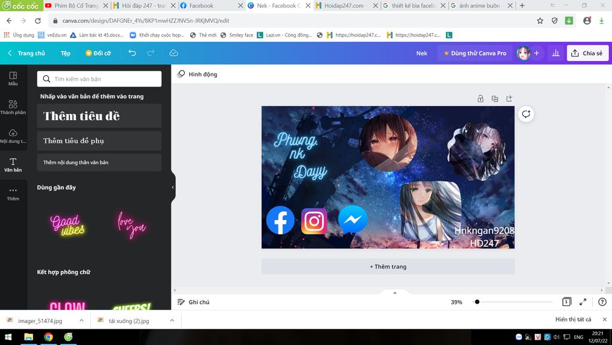Go back in browser history
The width and height of the screenshot is (612, 345).
[9, 21]
